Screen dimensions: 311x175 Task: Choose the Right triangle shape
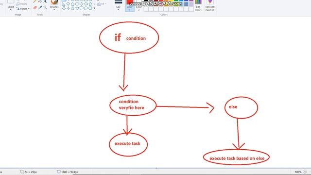64,4
